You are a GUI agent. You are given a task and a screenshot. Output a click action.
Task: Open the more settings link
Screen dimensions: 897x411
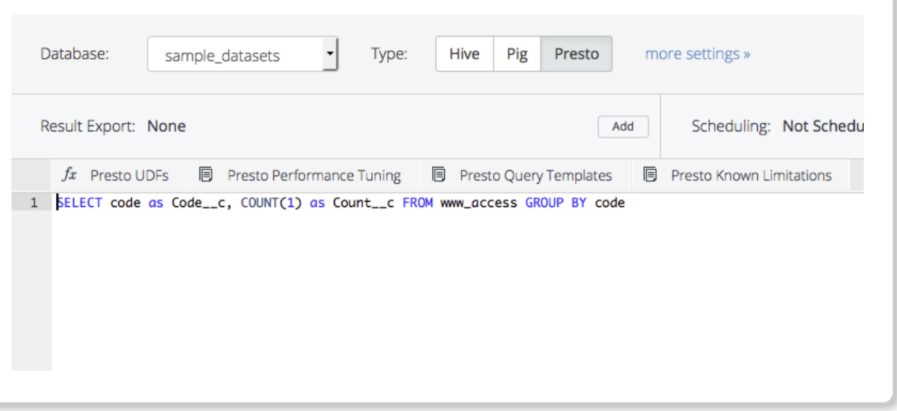coord(697,54)
